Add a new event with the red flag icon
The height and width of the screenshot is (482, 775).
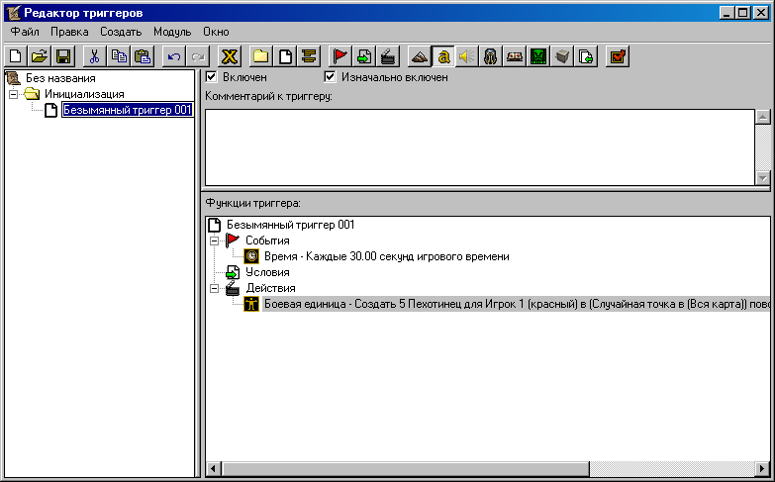tap(341, 57)
